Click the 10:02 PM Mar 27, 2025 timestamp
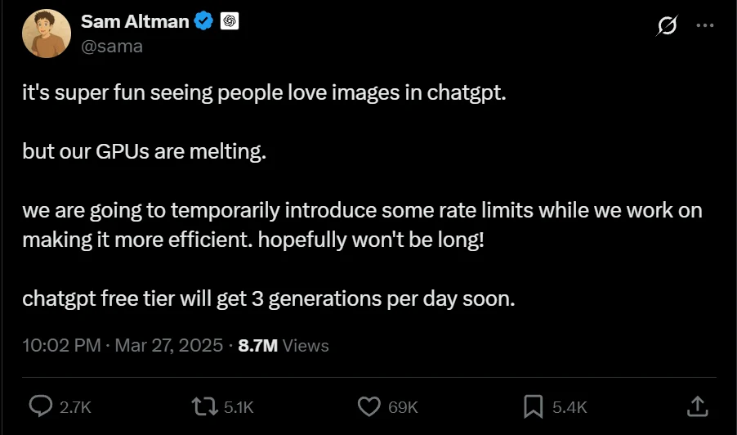 click(x=123, y=346)
